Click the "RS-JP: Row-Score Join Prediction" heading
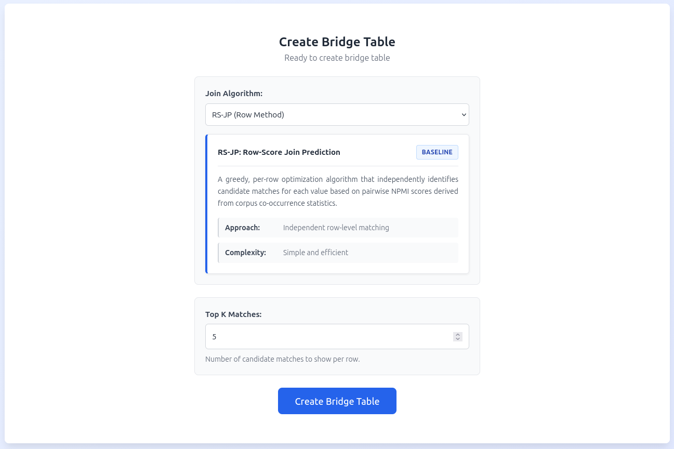The height and width of the screenshot is (449, 674). (x=279, y=152)
